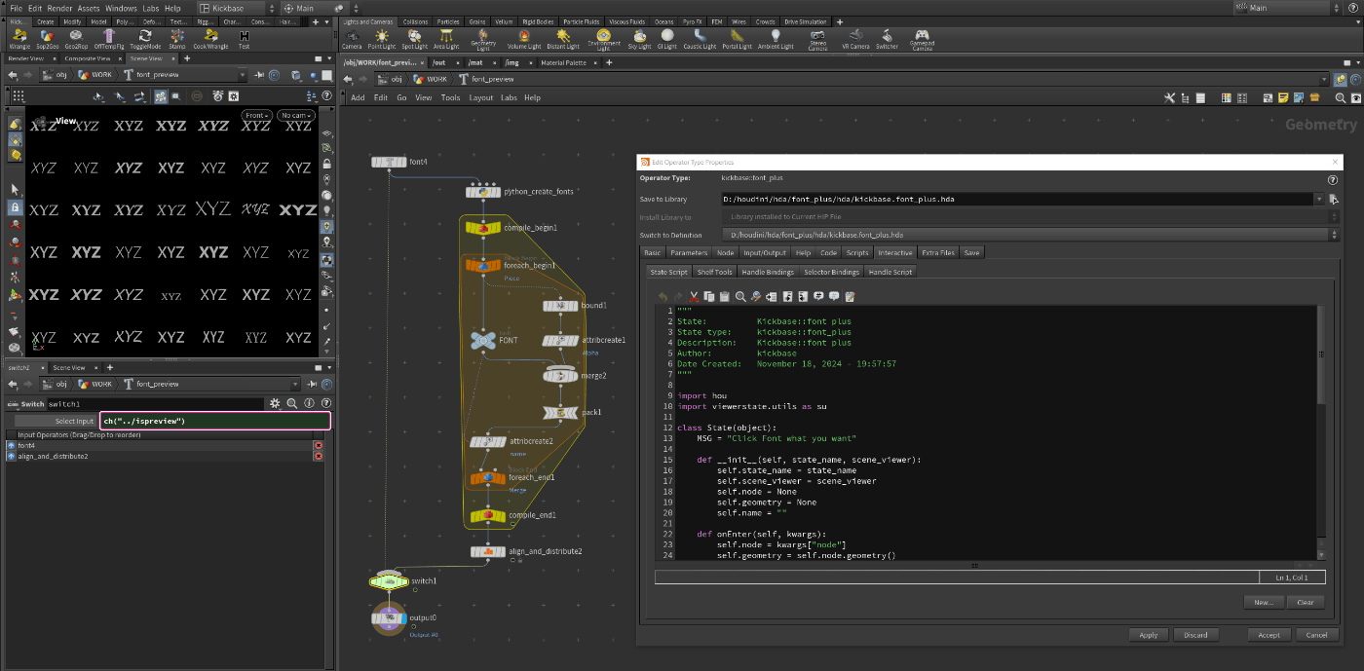Add a Spot Light from shelf

[x=414, y=39]
